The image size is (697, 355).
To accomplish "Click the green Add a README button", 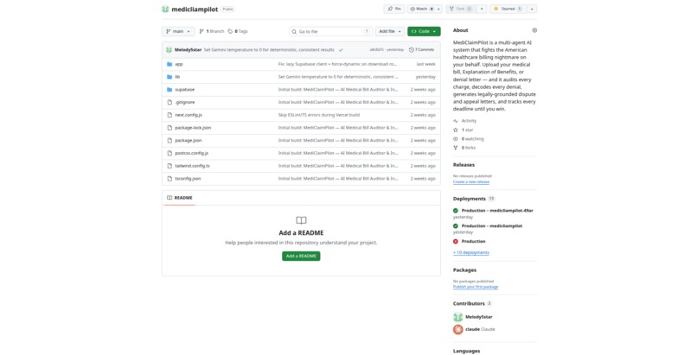I will [301, 256].
